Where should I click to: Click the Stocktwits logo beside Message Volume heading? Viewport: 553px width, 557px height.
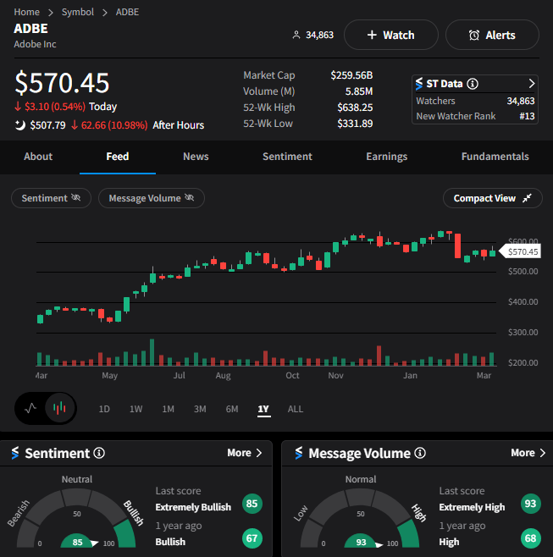click(299, 453)
